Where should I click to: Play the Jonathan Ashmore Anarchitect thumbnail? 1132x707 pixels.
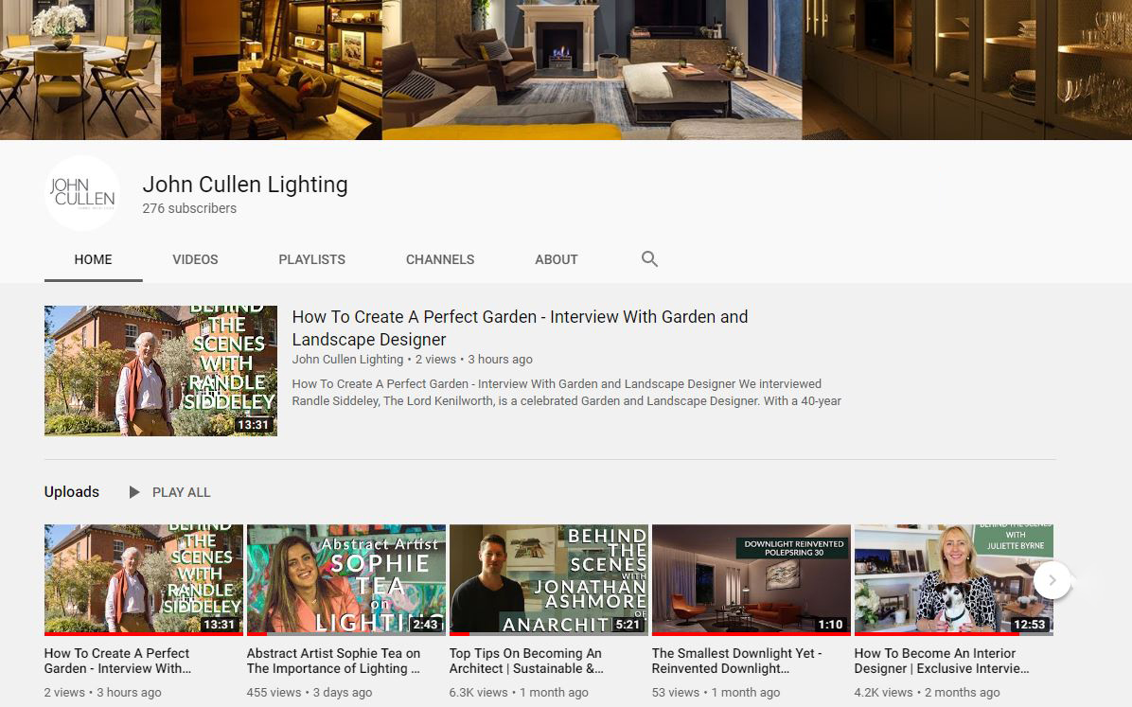point(549,579)
